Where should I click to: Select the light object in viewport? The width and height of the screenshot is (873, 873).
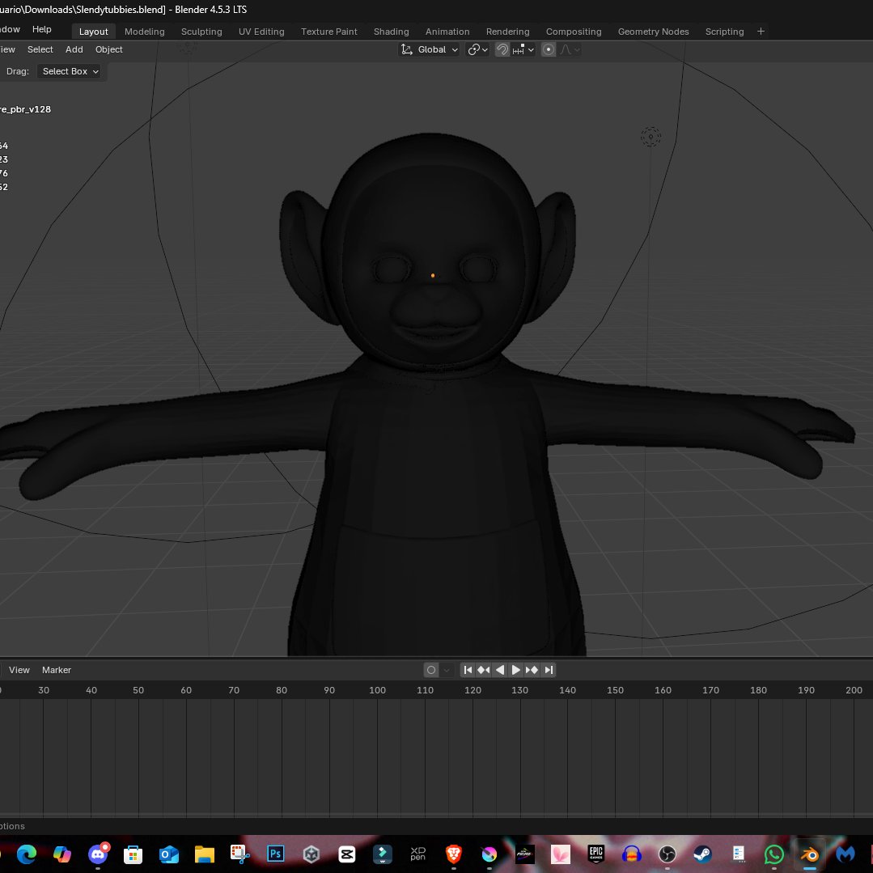click(651, 137)
